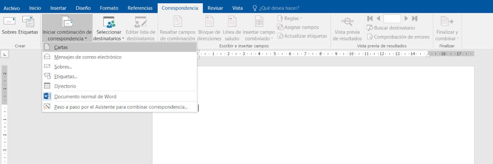Screen dimensions: 493x164
Task: Go to previous record arrow
Action: click(378, 18)
